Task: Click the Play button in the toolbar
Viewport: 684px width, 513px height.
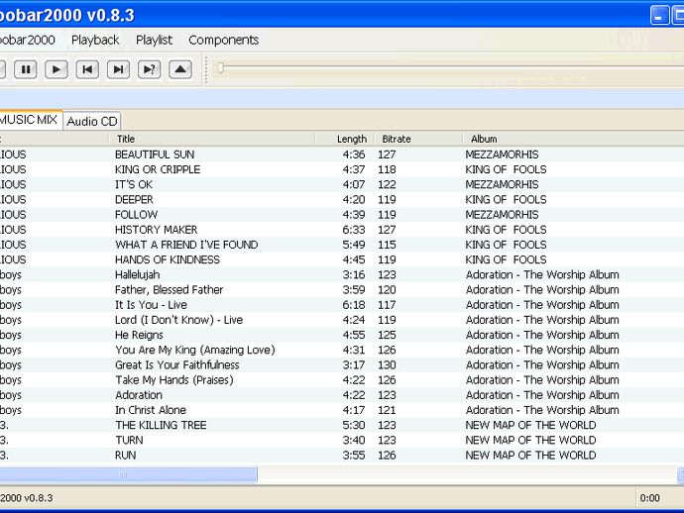Action: click(57, 69)
